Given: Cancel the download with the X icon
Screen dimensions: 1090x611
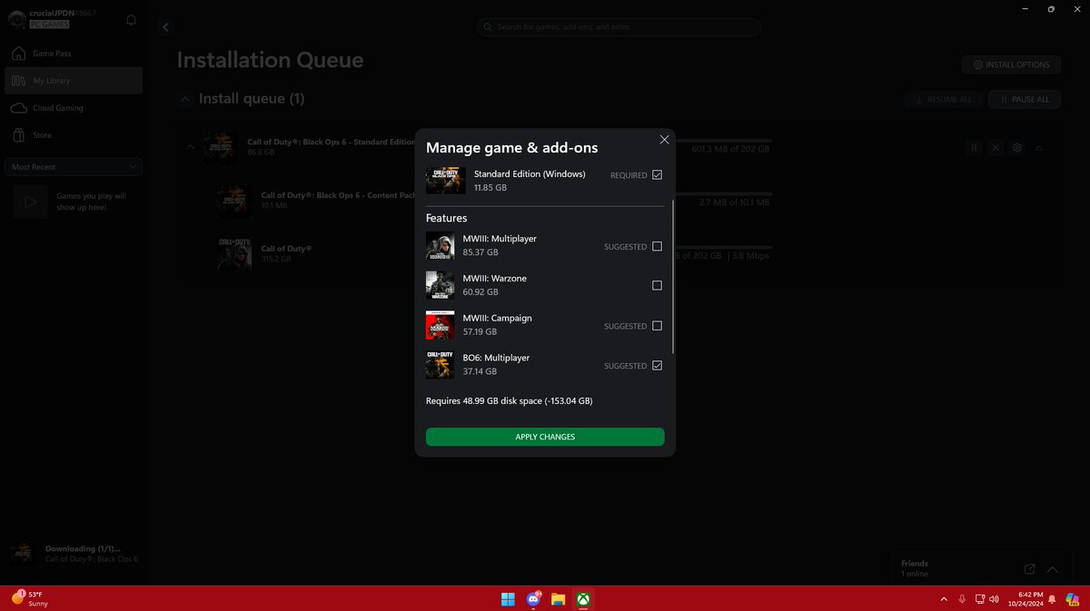Looking at the screenshot, I should point(996,147).
